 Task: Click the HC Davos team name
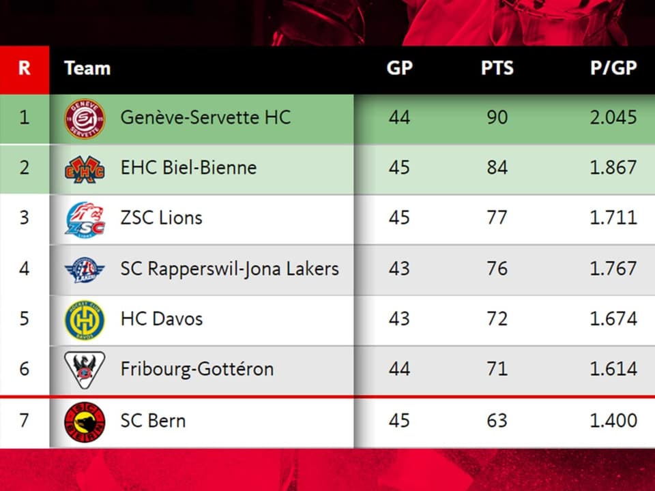tap(162, 319)
